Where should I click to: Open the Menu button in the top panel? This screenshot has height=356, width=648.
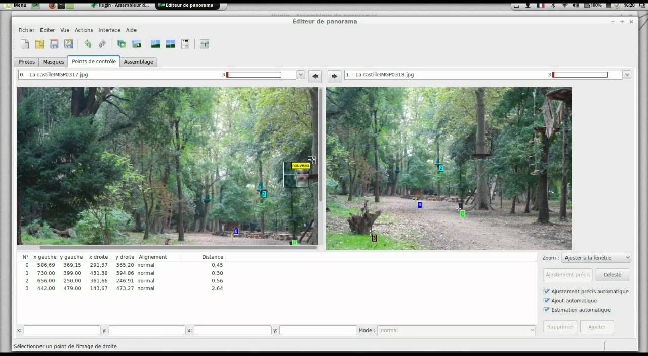tap(15, 5)
